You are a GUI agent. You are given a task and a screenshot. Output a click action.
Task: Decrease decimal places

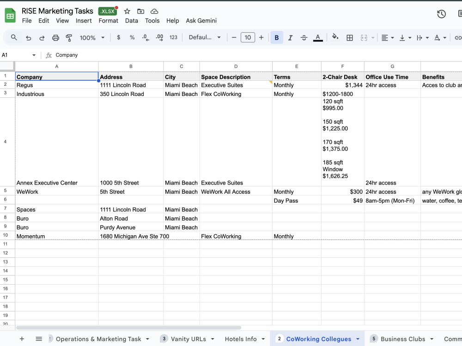pyautogui.click(x=146, y=37)
